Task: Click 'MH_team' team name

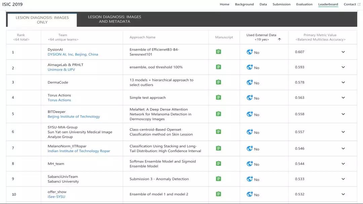Action: (56, 164)
